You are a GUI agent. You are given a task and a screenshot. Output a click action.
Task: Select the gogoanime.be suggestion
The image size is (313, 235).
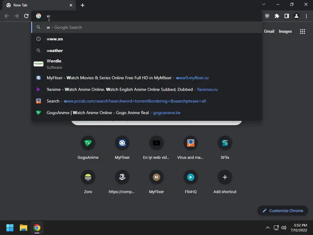[x=147, y=113]
